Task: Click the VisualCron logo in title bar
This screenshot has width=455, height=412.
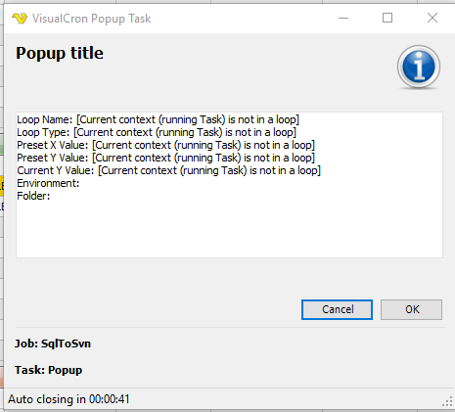Action: click(x=20, y=19)
